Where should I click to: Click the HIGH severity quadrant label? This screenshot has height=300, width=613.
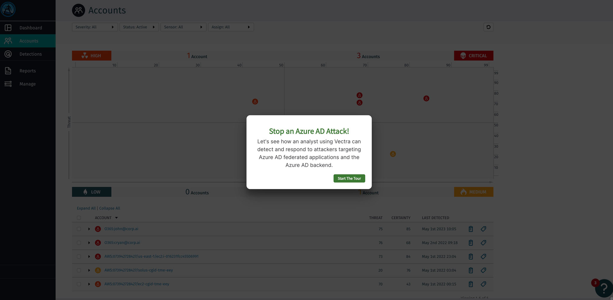click(x=92, y=56)
